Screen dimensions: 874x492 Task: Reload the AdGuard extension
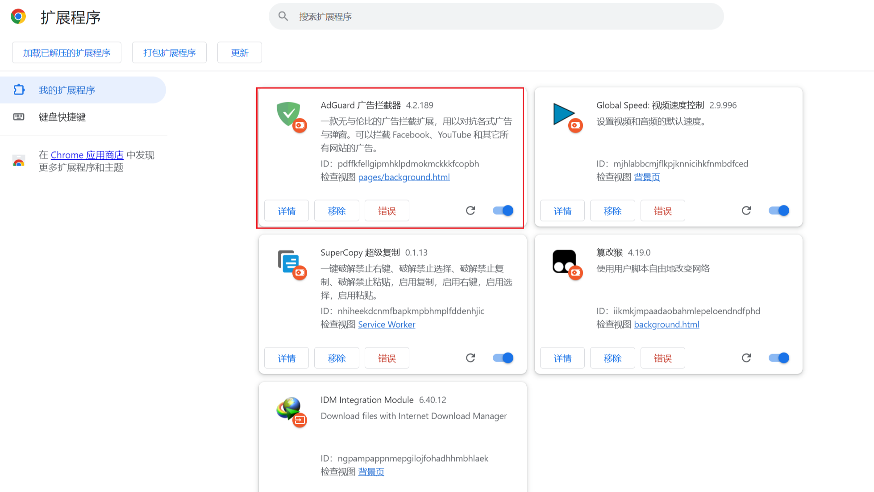tap(470, 210)
